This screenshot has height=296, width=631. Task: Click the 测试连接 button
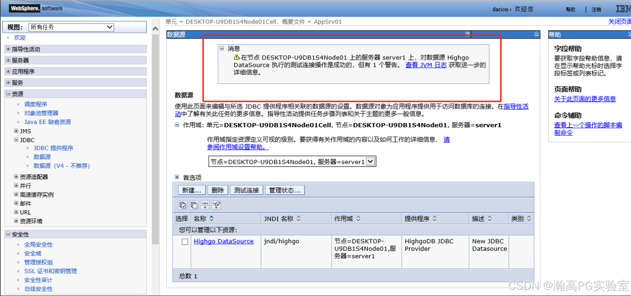click(x=247, y=190)
